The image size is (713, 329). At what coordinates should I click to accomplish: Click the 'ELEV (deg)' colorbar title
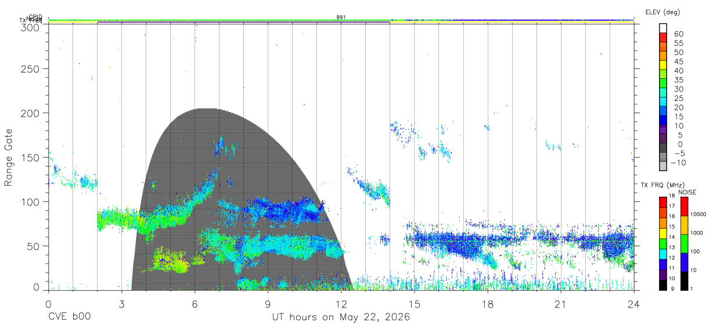662,12
